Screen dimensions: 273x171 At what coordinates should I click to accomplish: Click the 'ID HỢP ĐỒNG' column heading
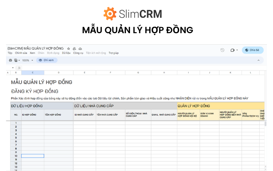[x=33, y=115]
